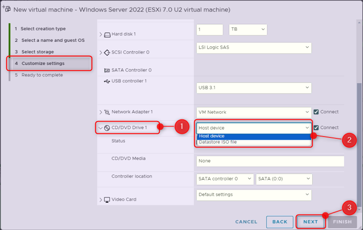The width and height of the screenshot is (363, 230).
Task: Open the Video Card Default settings dropdown
Action: click(x=254, y=195)
